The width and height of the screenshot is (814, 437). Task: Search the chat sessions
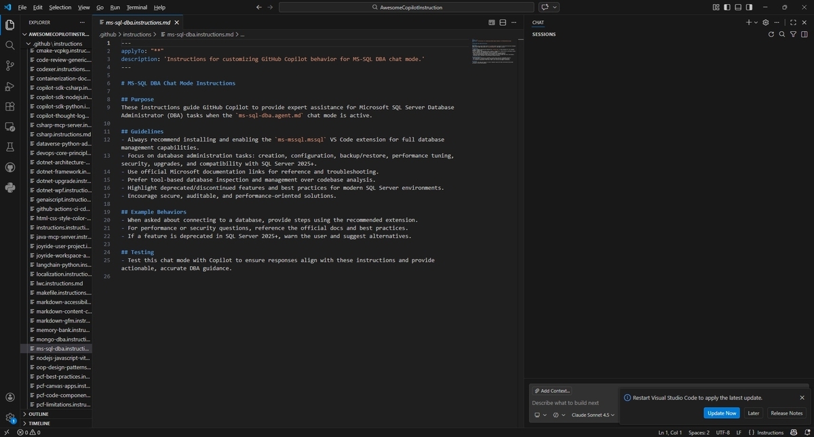pyautogui.click(x=782, y=34)
